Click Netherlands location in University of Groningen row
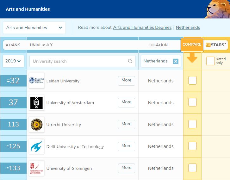Viewport: 230px width, 180px height. coord(161,168)
